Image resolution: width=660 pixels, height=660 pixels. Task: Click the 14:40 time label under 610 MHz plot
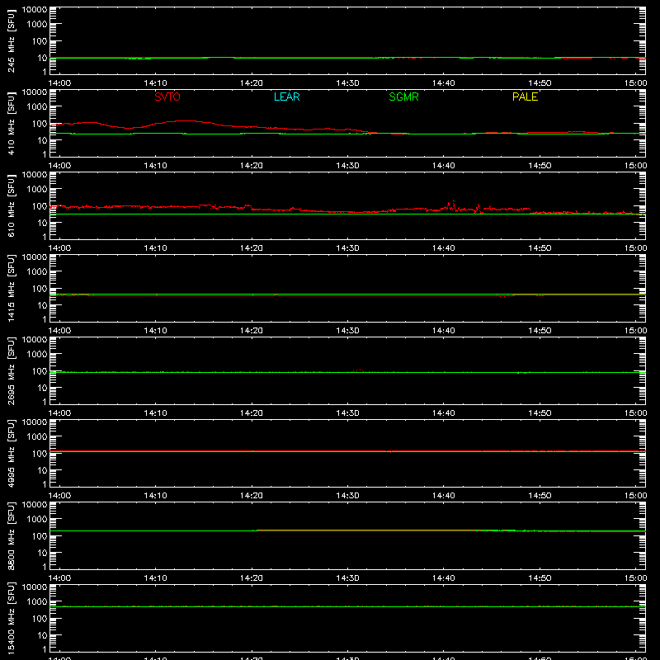444,248
